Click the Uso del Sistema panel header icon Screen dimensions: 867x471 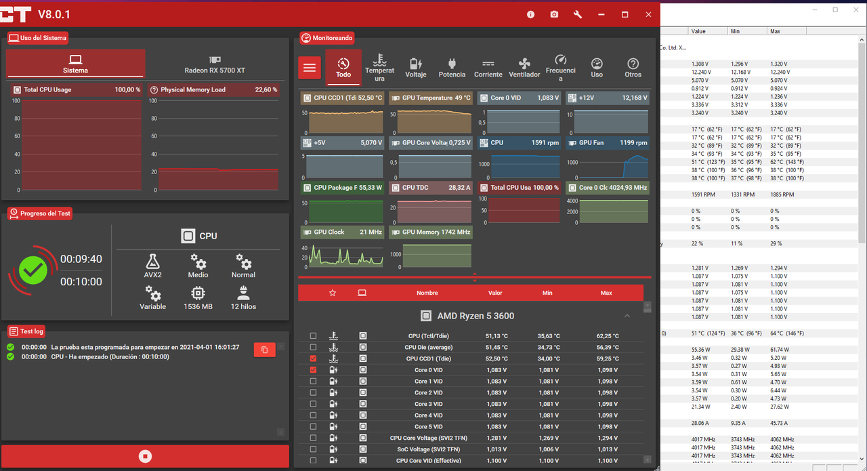point(14,38)
